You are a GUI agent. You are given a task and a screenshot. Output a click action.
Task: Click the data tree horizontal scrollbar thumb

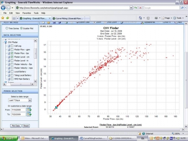tap(21, 84)
